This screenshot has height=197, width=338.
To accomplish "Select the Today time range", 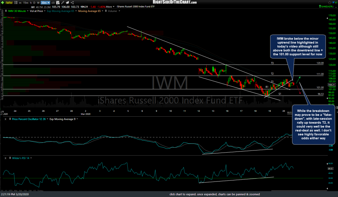I will [40, 191].
